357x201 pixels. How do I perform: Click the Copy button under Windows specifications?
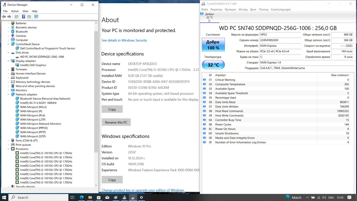pos(112,180)
